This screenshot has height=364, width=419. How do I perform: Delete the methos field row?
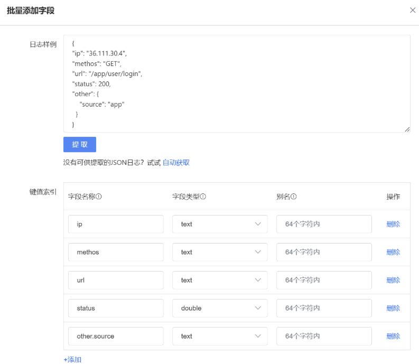coord(393,252)
